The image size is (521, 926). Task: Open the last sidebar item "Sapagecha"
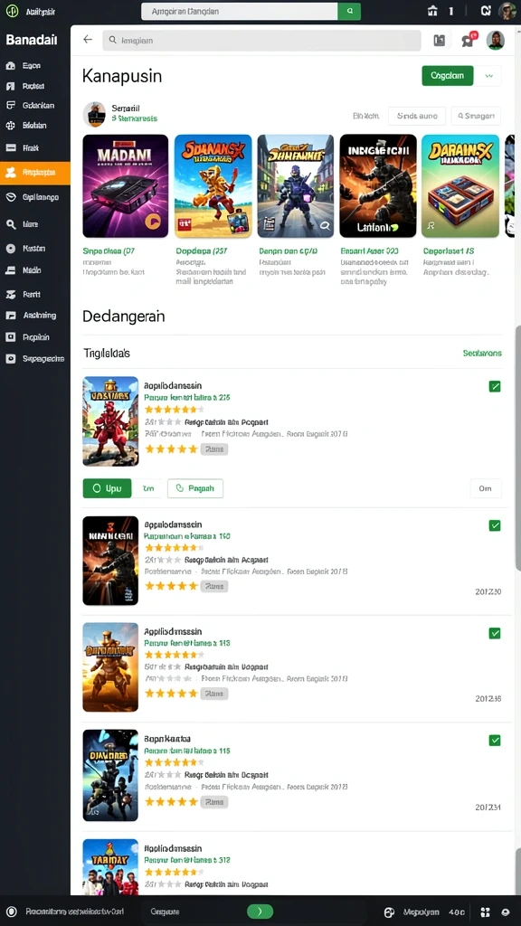click(35, 358)
